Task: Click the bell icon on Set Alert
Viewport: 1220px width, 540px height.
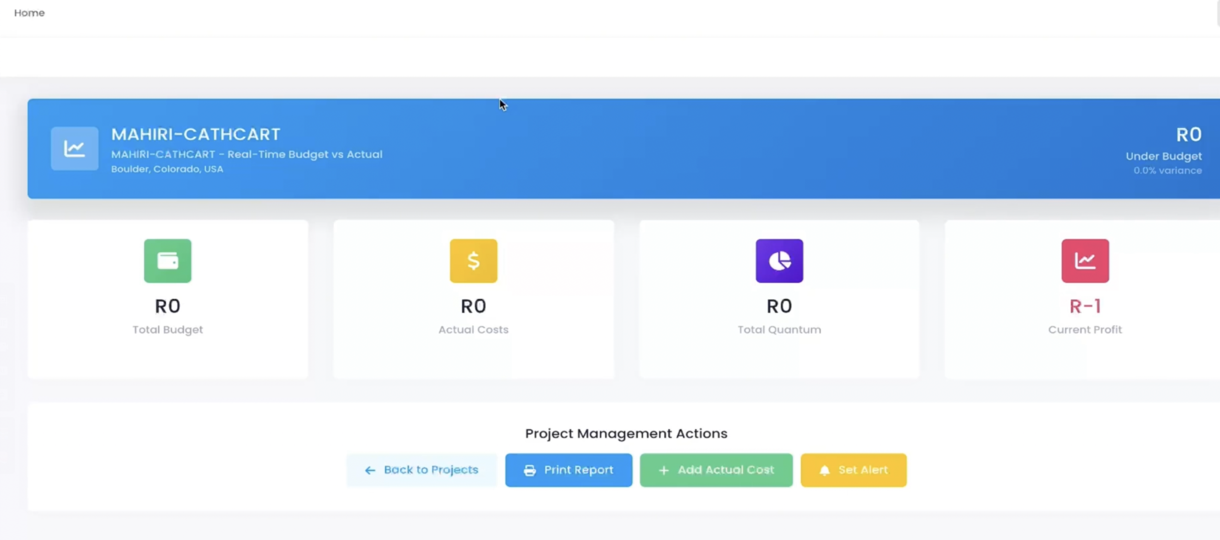Action: tap(824, 471)
